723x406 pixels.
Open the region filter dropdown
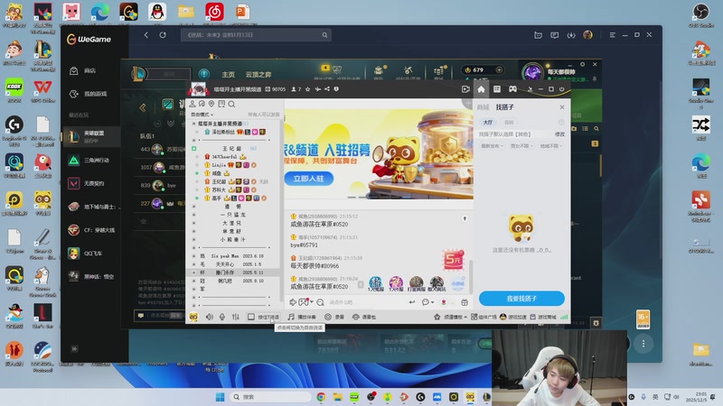pyautogui.click(x=551, y=146)
